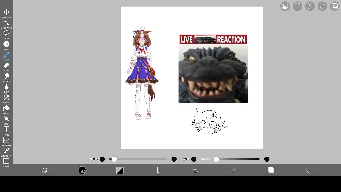Open the color swatch square

(120, 170)
